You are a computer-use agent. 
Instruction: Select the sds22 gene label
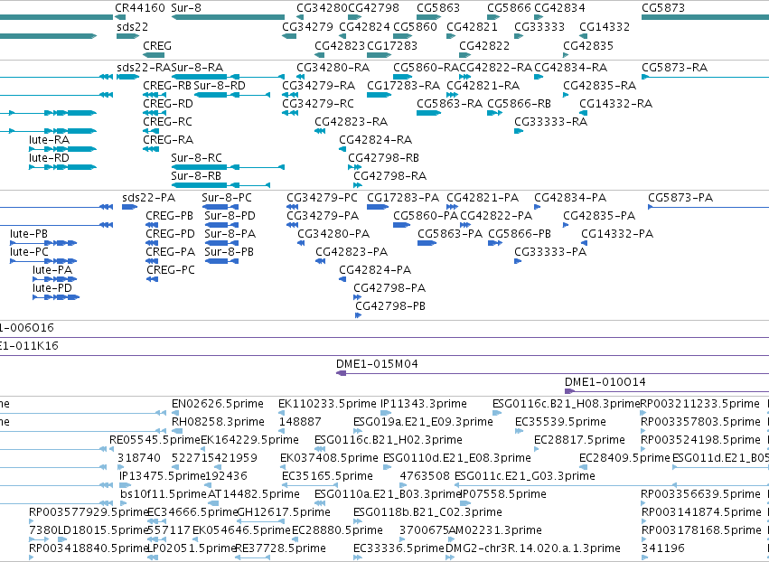click(x=133, y=26)
